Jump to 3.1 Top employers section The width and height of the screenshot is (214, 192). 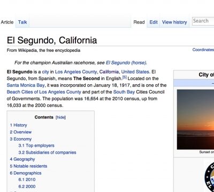[x=36, y=146]
